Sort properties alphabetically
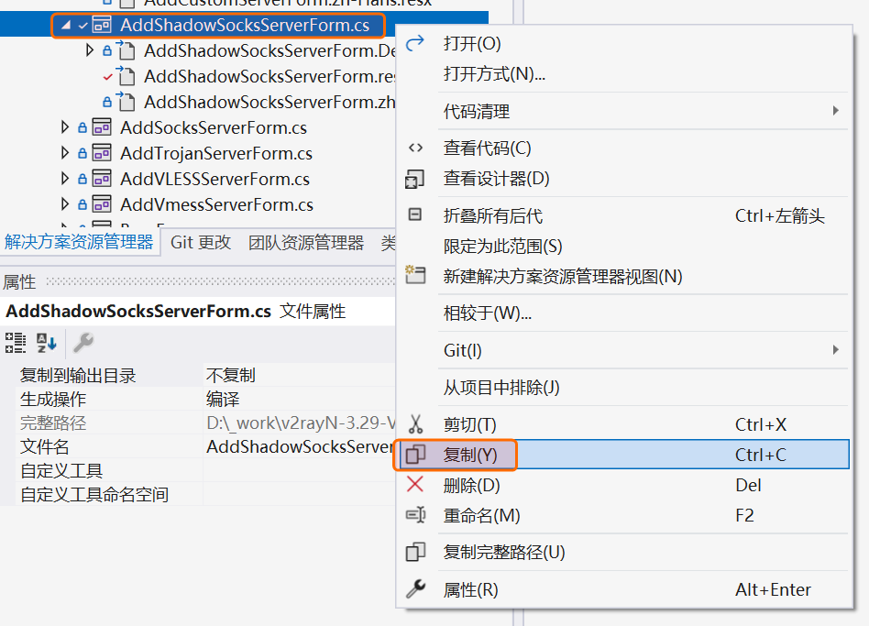Screen dimensions: 869x626 pyautogui.click(x=46, y=343)
